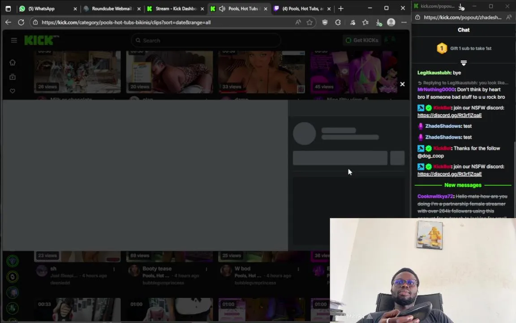Open Discord link above the first ZhadeShadows message
This screenshot has height=323, width=516.
tap(450, 115)
